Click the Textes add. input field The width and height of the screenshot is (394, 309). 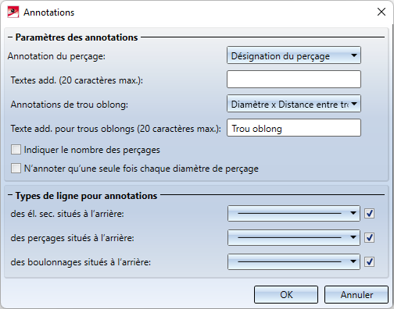point(294,79)
